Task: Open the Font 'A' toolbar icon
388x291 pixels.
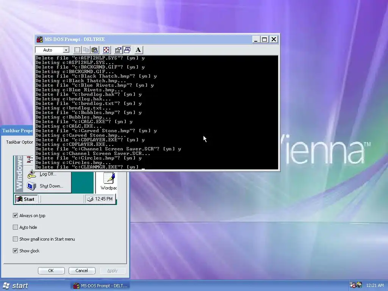Action: click(138, 50)
